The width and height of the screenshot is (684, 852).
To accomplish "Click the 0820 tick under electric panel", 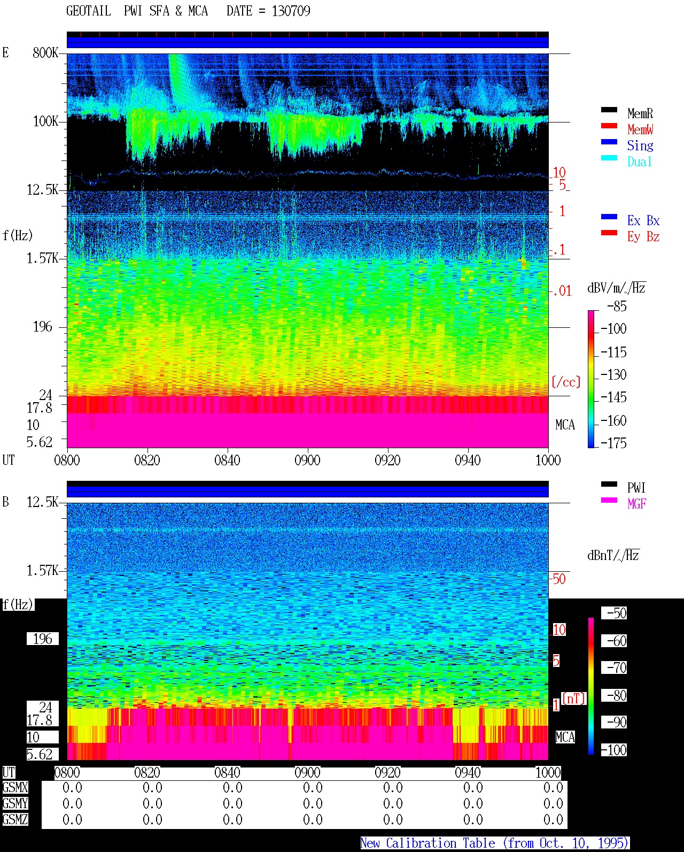I will (147, 460).
